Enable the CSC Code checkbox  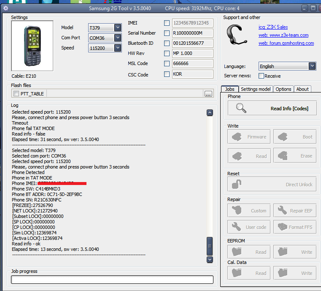pos(167,74)
